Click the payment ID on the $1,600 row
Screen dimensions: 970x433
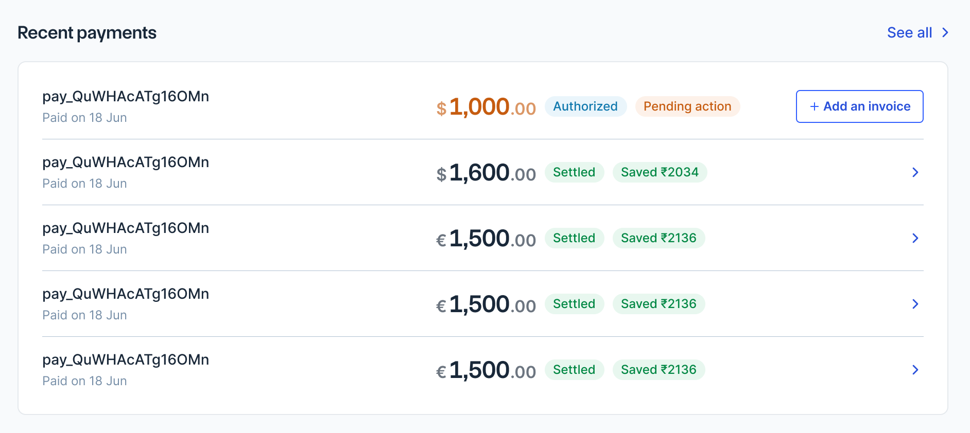pos(126,162)
